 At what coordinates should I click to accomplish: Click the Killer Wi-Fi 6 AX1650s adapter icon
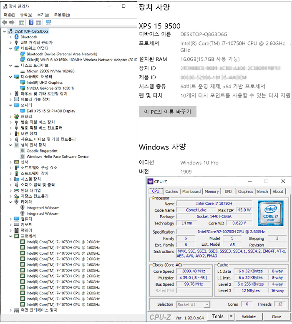23,60
